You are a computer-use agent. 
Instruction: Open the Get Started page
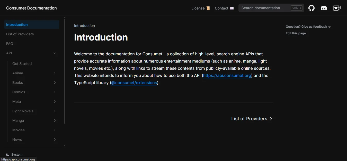point(22,64)
